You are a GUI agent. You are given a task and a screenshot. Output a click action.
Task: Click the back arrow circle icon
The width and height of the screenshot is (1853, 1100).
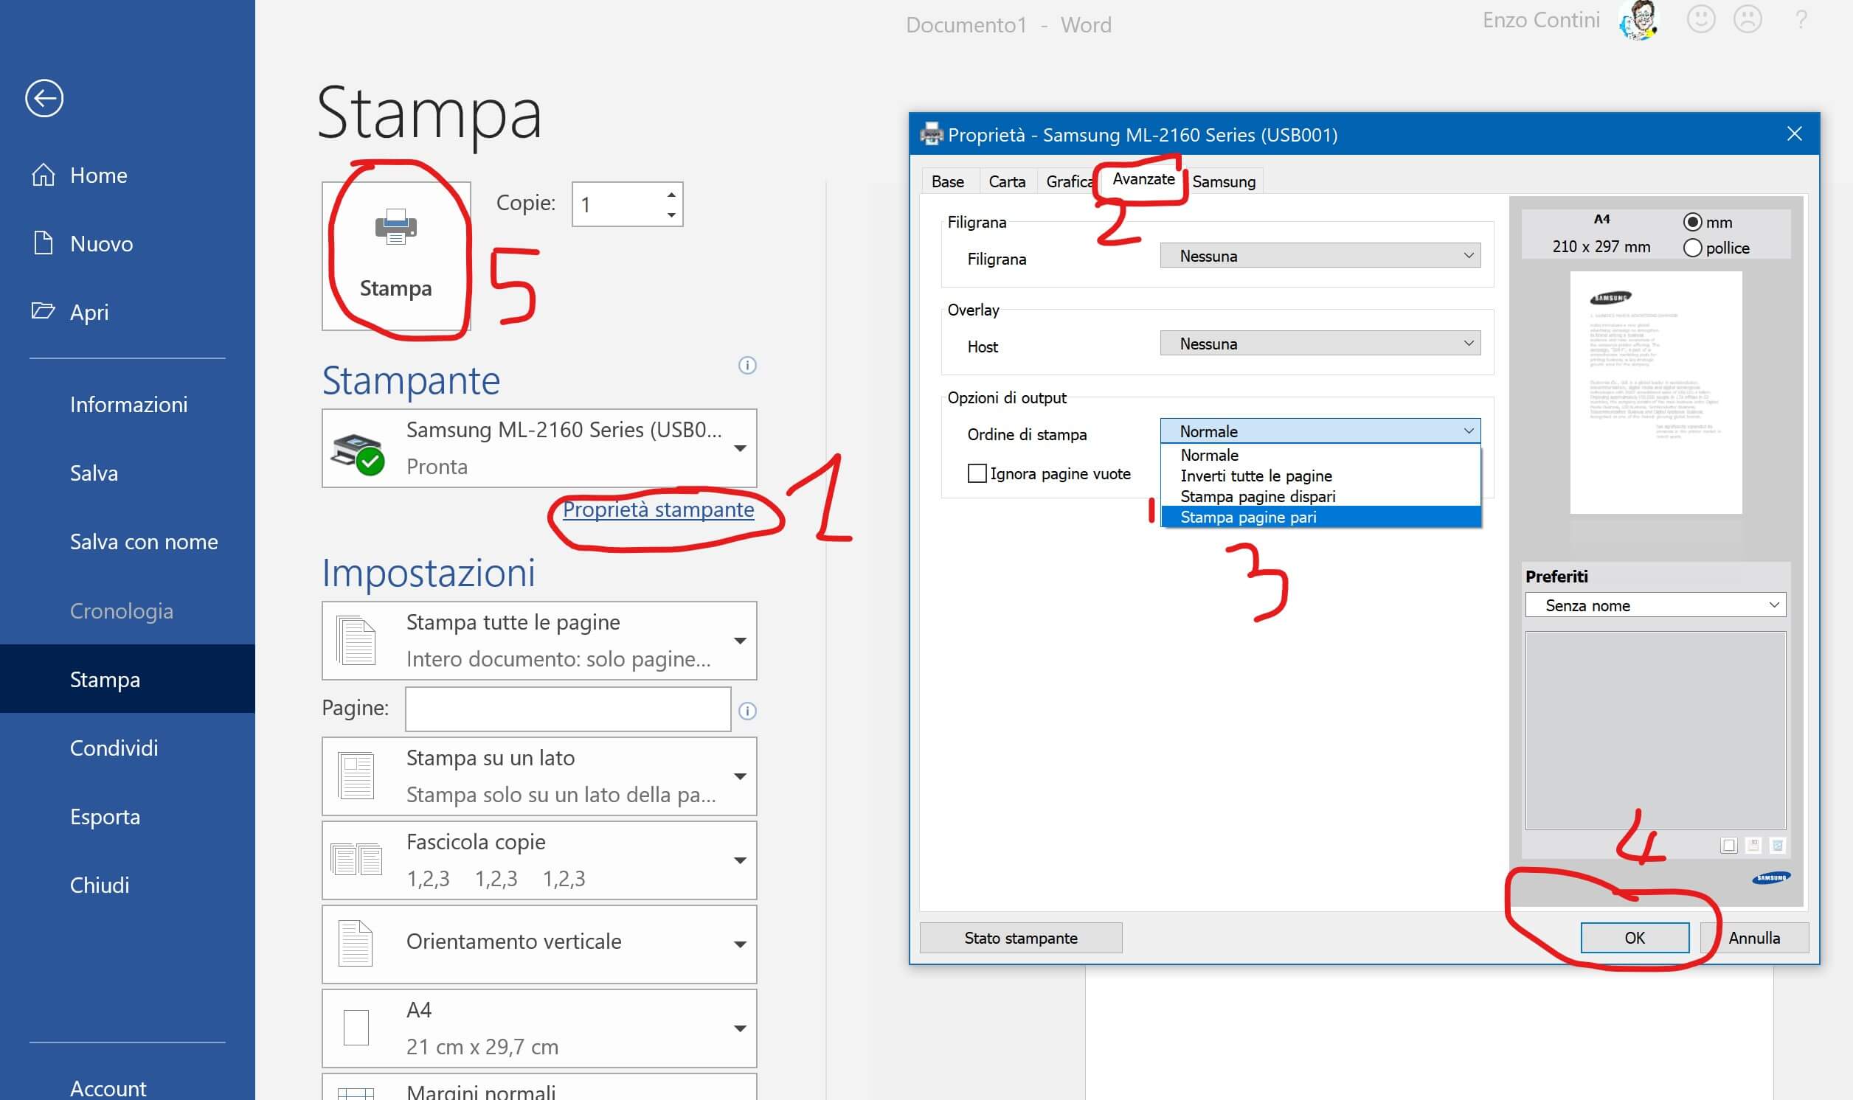(44, 99)
